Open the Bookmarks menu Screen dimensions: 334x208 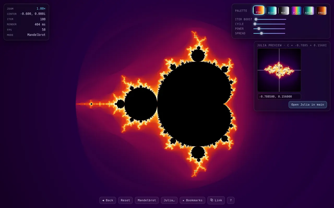[x=193, y=200]
